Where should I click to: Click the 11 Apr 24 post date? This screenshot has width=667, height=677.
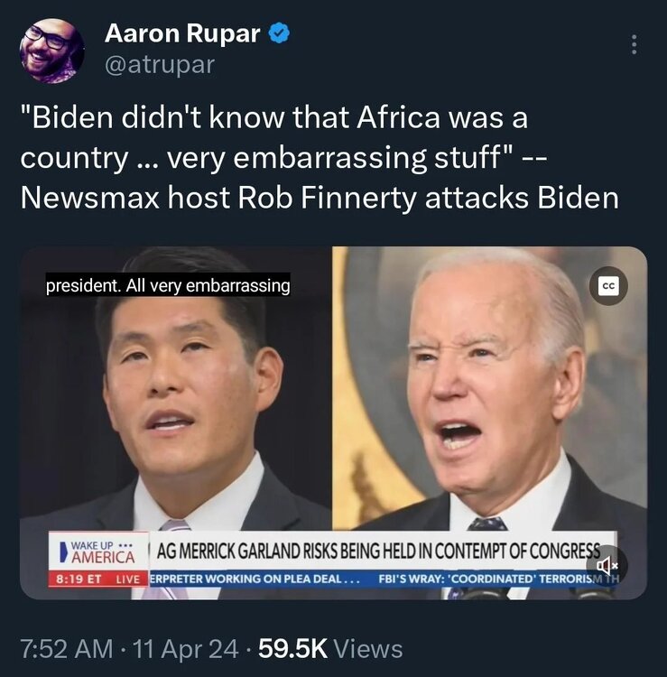pos(186,648)
